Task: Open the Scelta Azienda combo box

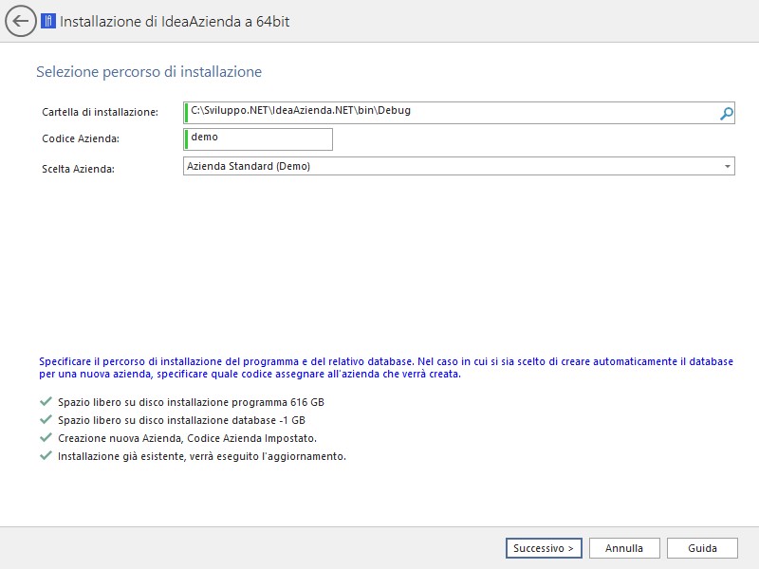Action: (459, 166)
